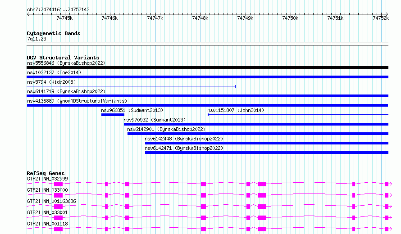
Task: Click the chr7:74744161..74752143 coordinate label
Action: click(58, 10)
